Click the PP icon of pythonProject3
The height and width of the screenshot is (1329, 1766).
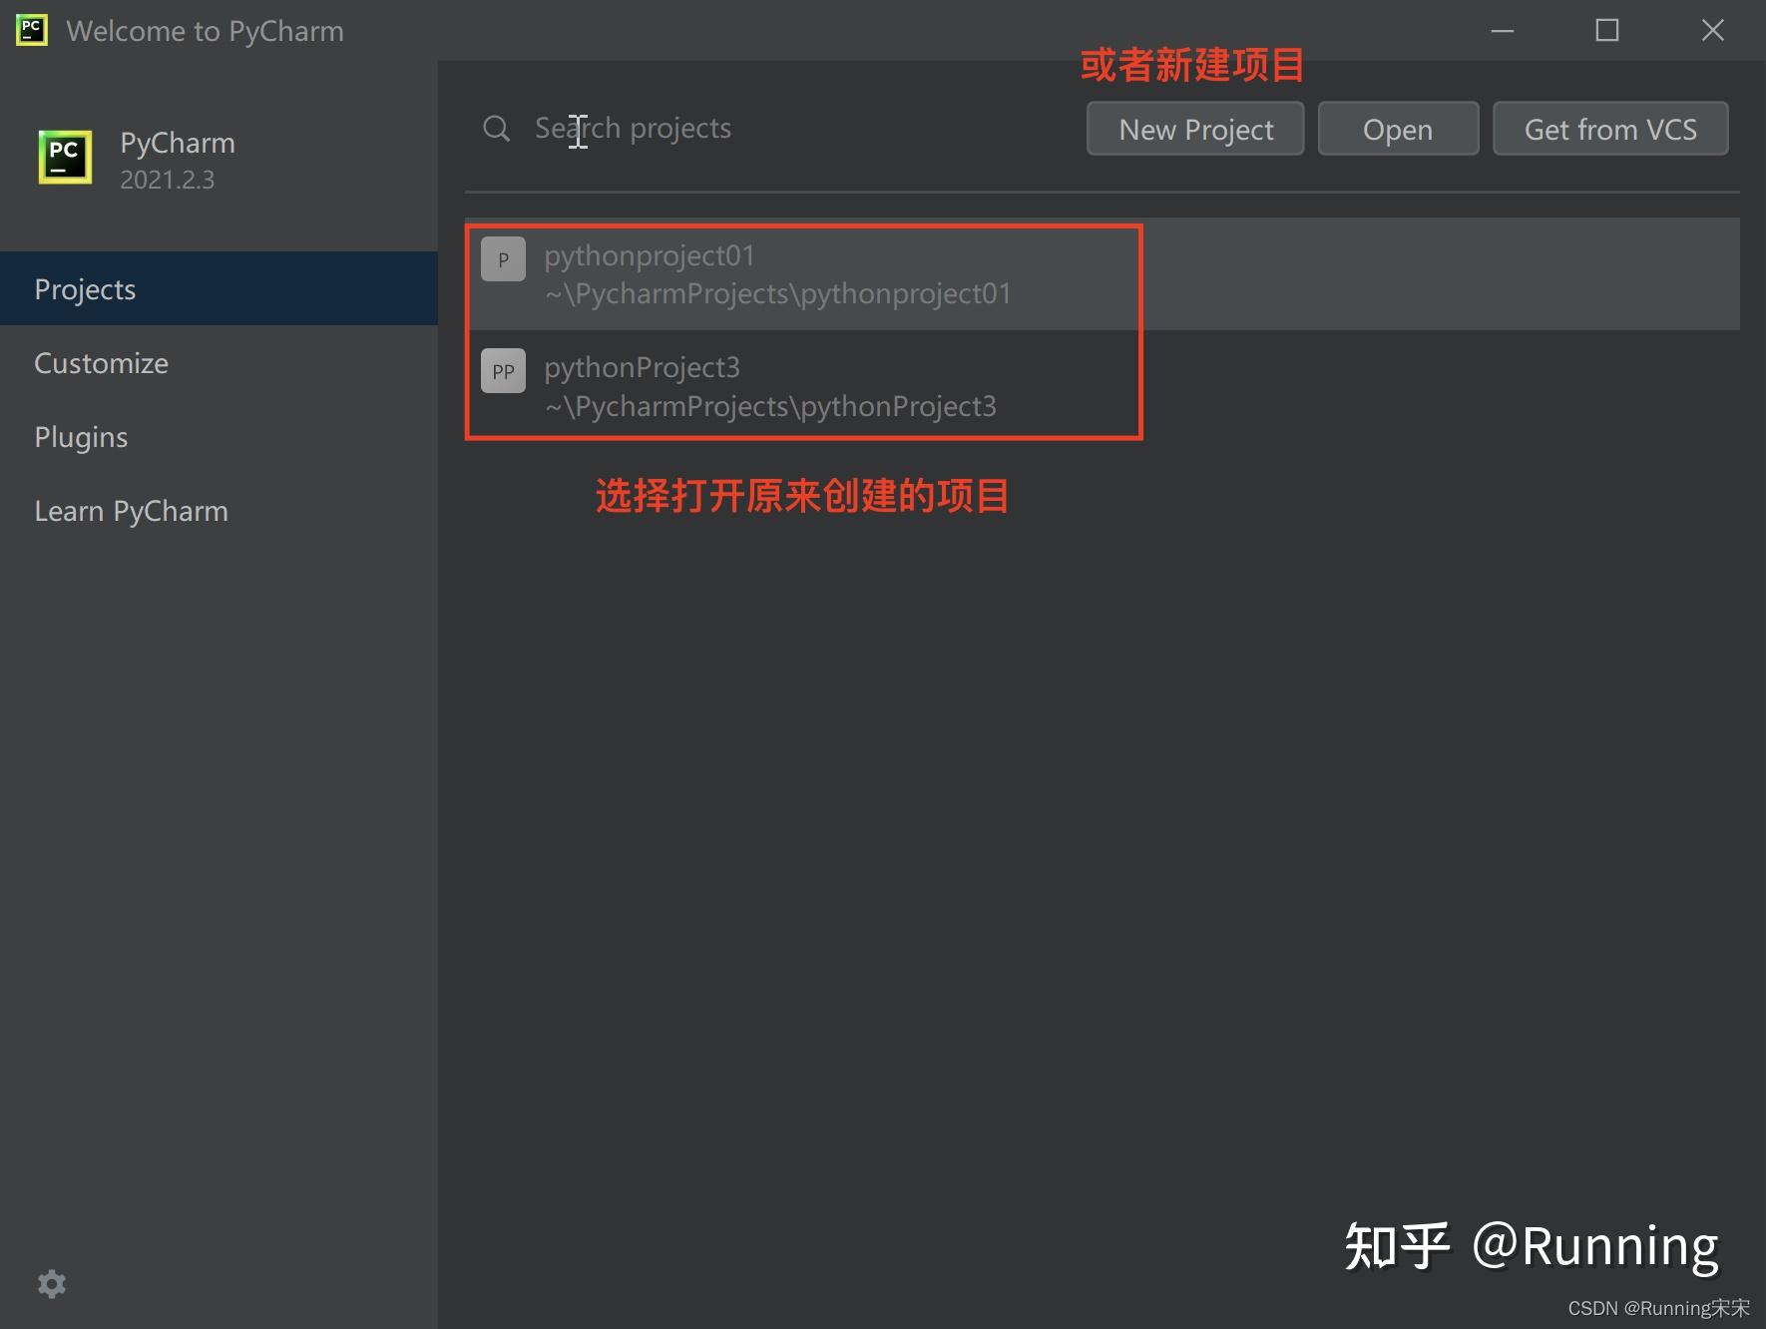click(x=503, y=371)
